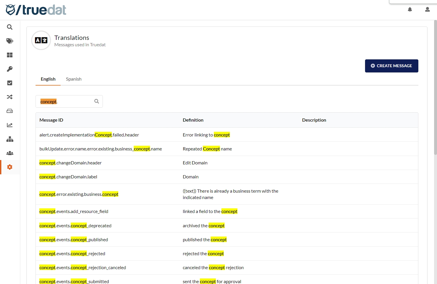This screenshot has height=284, width=437.
Task: Open the user profile icon
Action: pyautogui.click(x=427, y=10)
